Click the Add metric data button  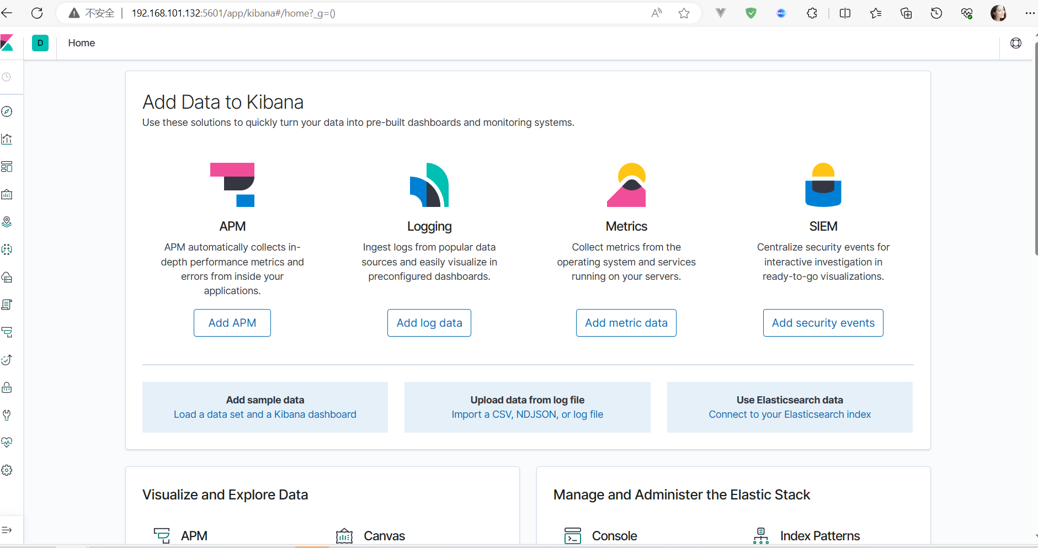click(x=626, y=323)
